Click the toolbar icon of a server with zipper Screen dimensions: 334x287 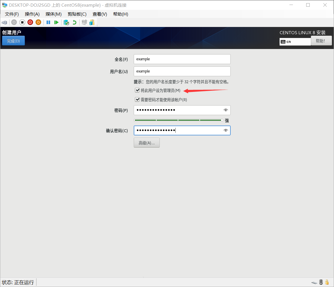click(x=92, y=22)
